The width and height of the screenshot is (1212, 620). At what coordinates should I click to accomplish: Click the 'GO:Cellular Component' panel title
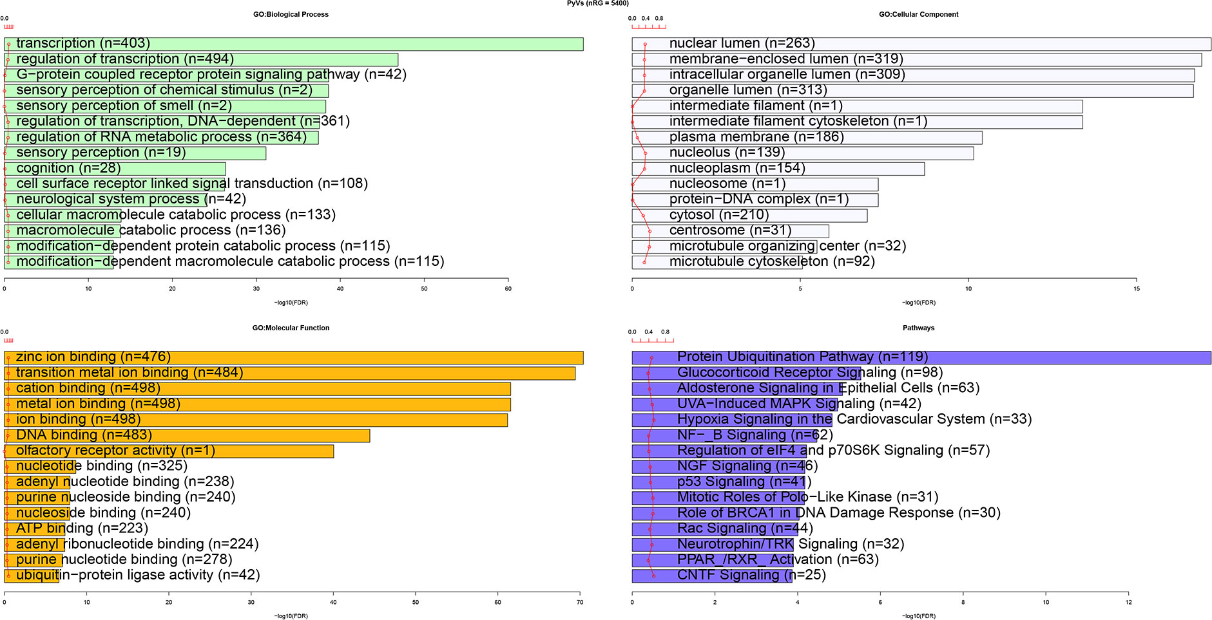click(x=919, y=14)
